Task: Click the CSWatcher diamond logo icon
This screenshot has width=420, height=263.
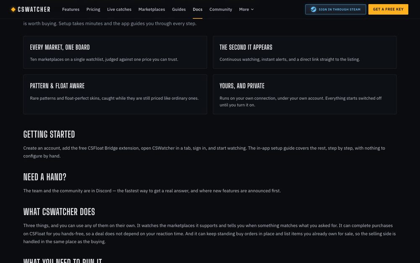Action: [x=13, y=9]
